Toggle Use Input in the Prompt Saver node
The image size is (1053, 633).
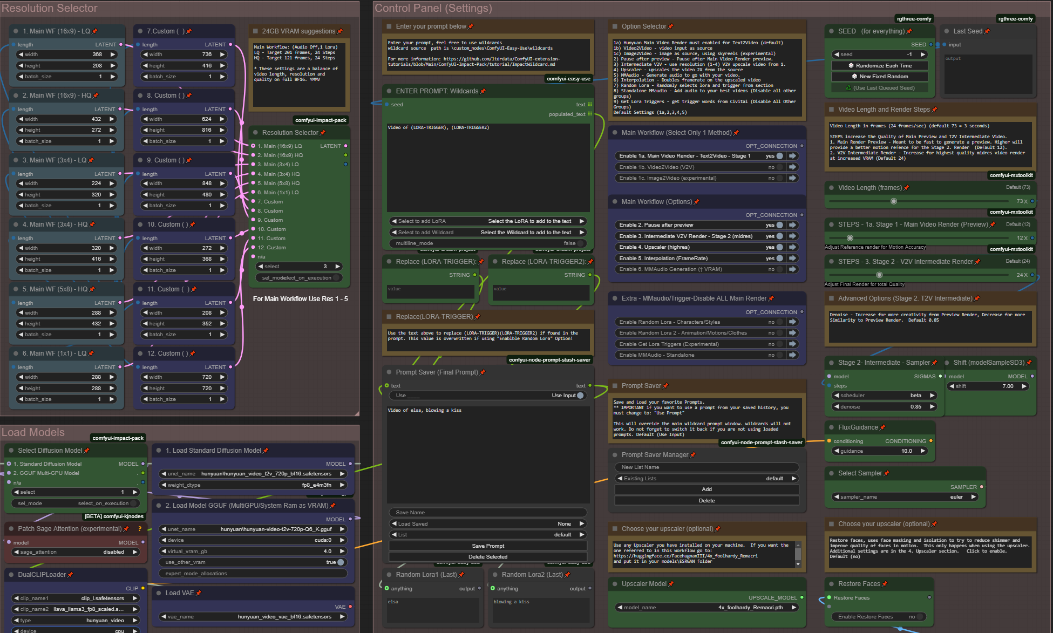coord(580,395)
